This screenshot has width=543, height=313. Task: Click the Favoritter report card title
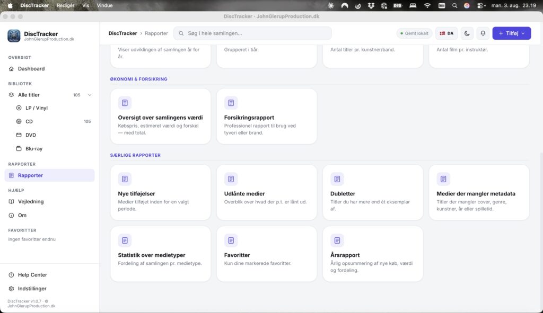point(237,255)
